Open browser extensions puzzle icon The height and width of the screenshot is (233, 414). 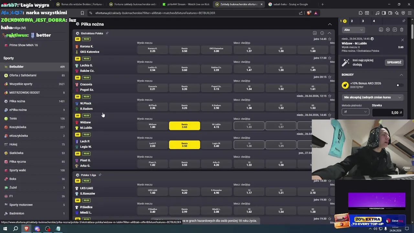(360, 13)
